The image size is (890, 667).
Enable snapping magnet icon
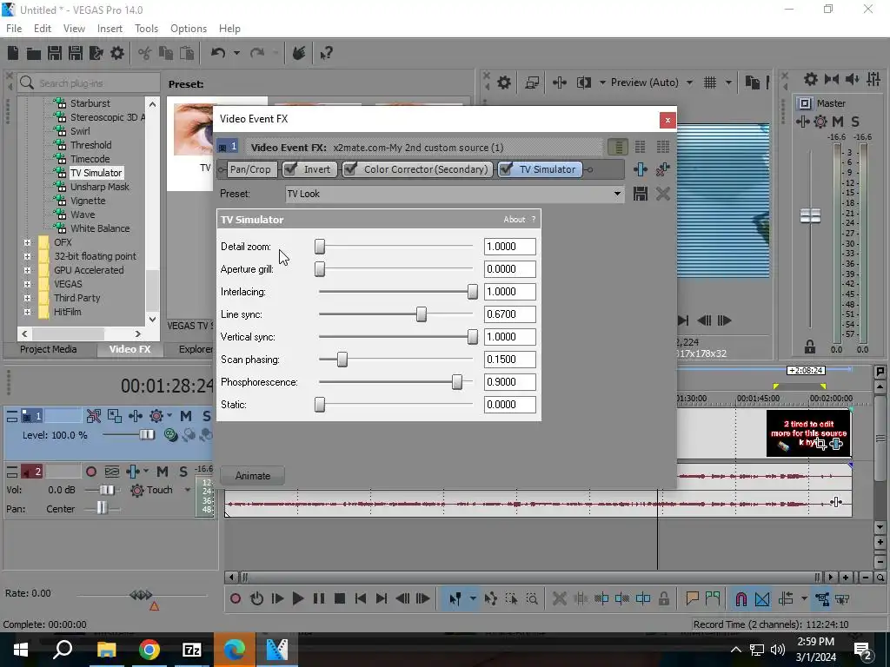(x=741, y=598)
